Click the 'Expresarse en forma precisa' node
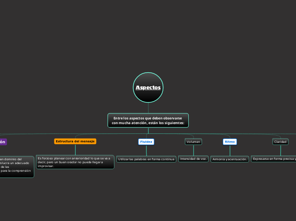Viewport: 296px width, 221px height. [x=273, y=159]
